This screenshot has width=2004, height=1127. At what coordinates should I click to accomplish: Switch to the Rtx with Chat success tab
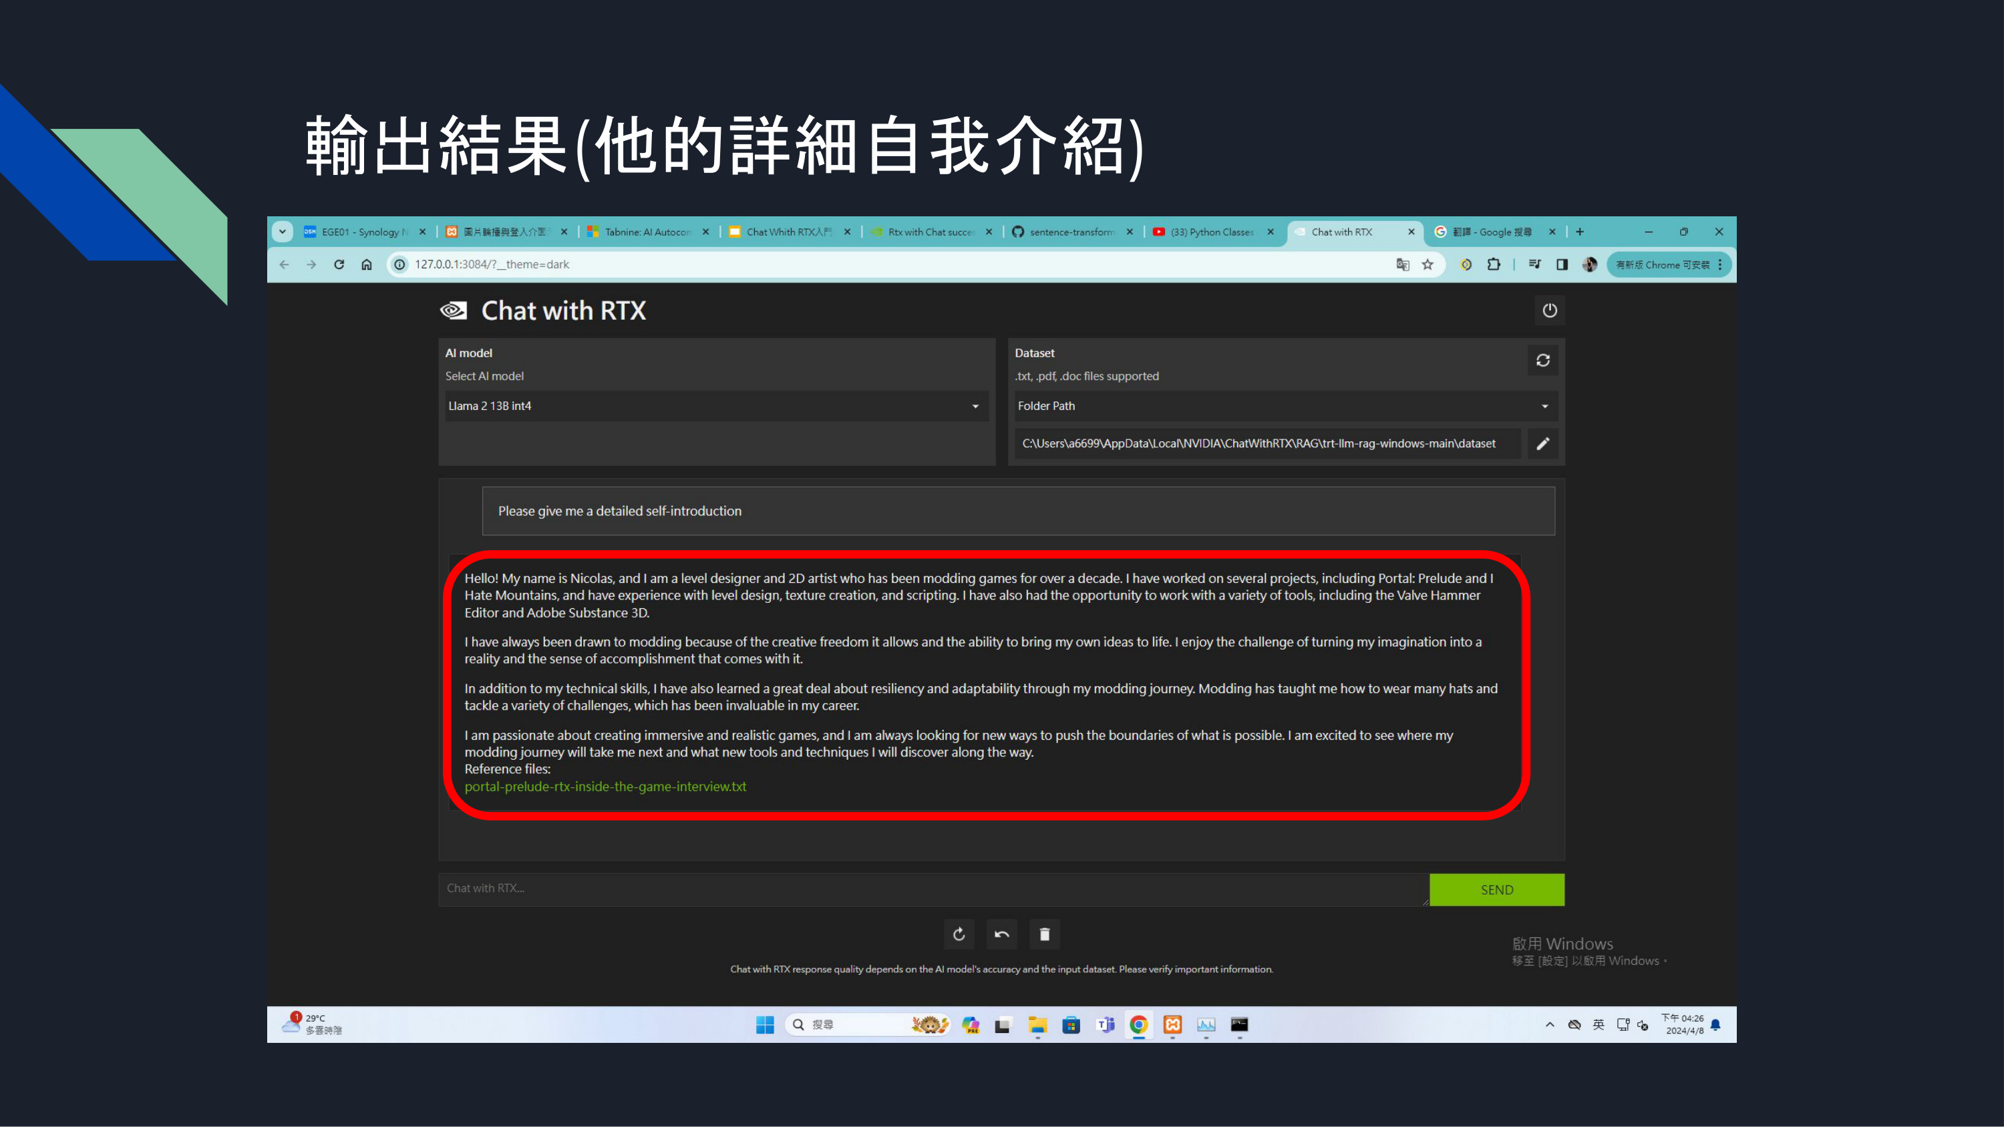click(931, 232)
